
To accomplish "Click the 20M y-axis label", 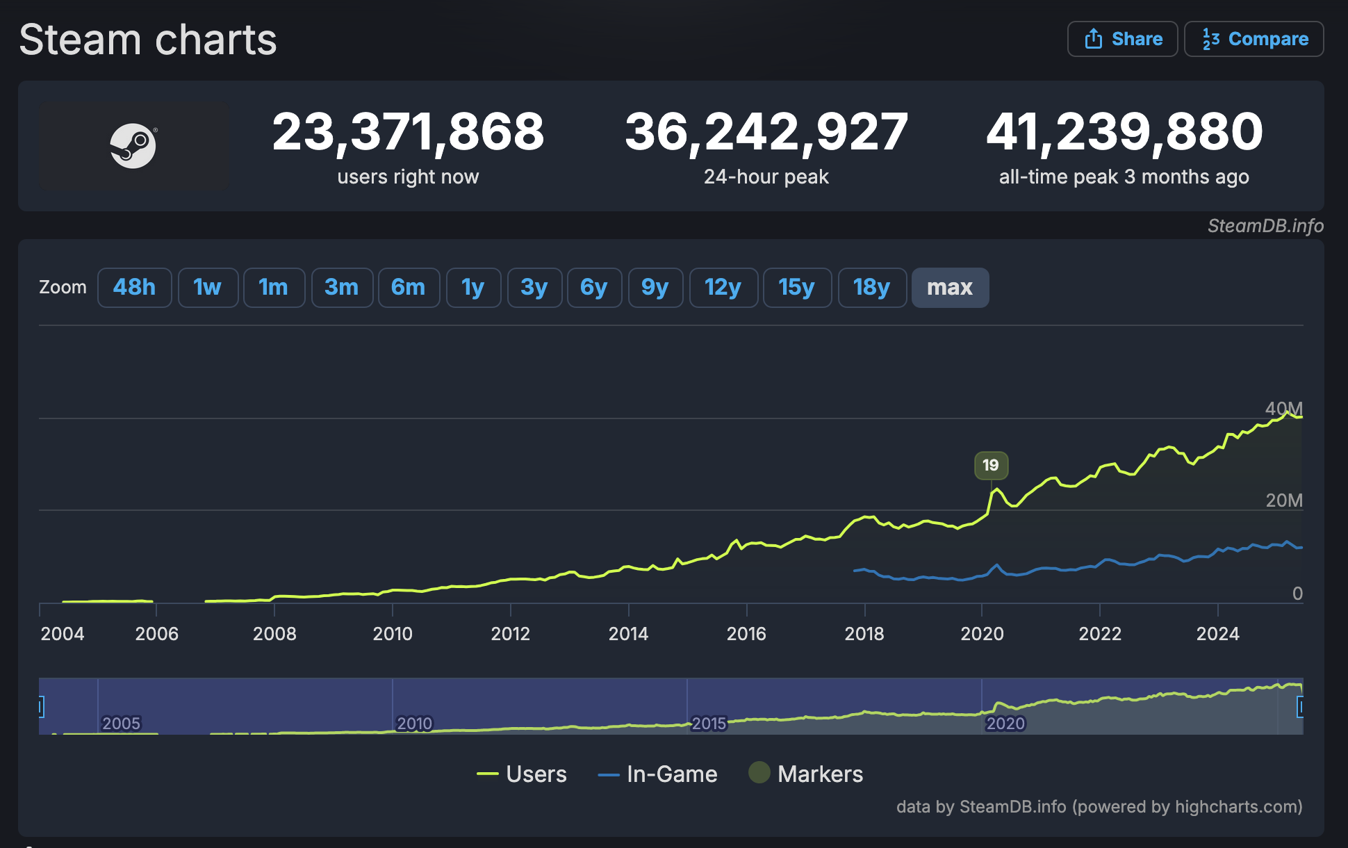I will click(1283, 500).
